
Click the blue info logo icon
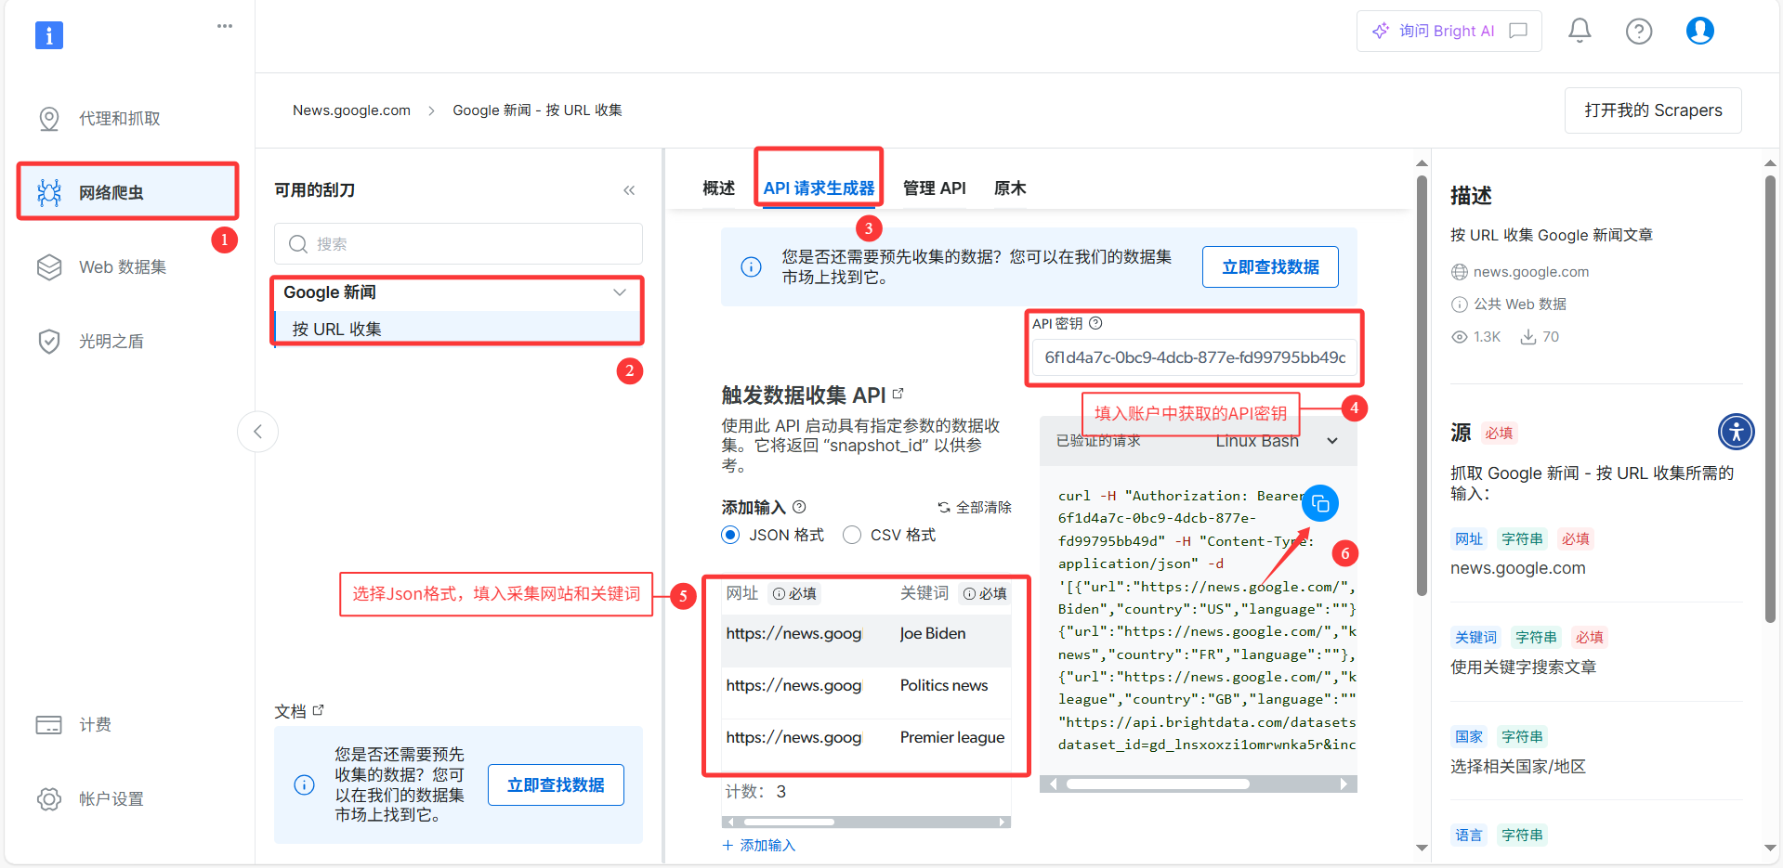[49, 35]
